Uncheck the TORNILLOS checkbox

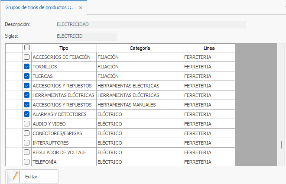point(26,67)
